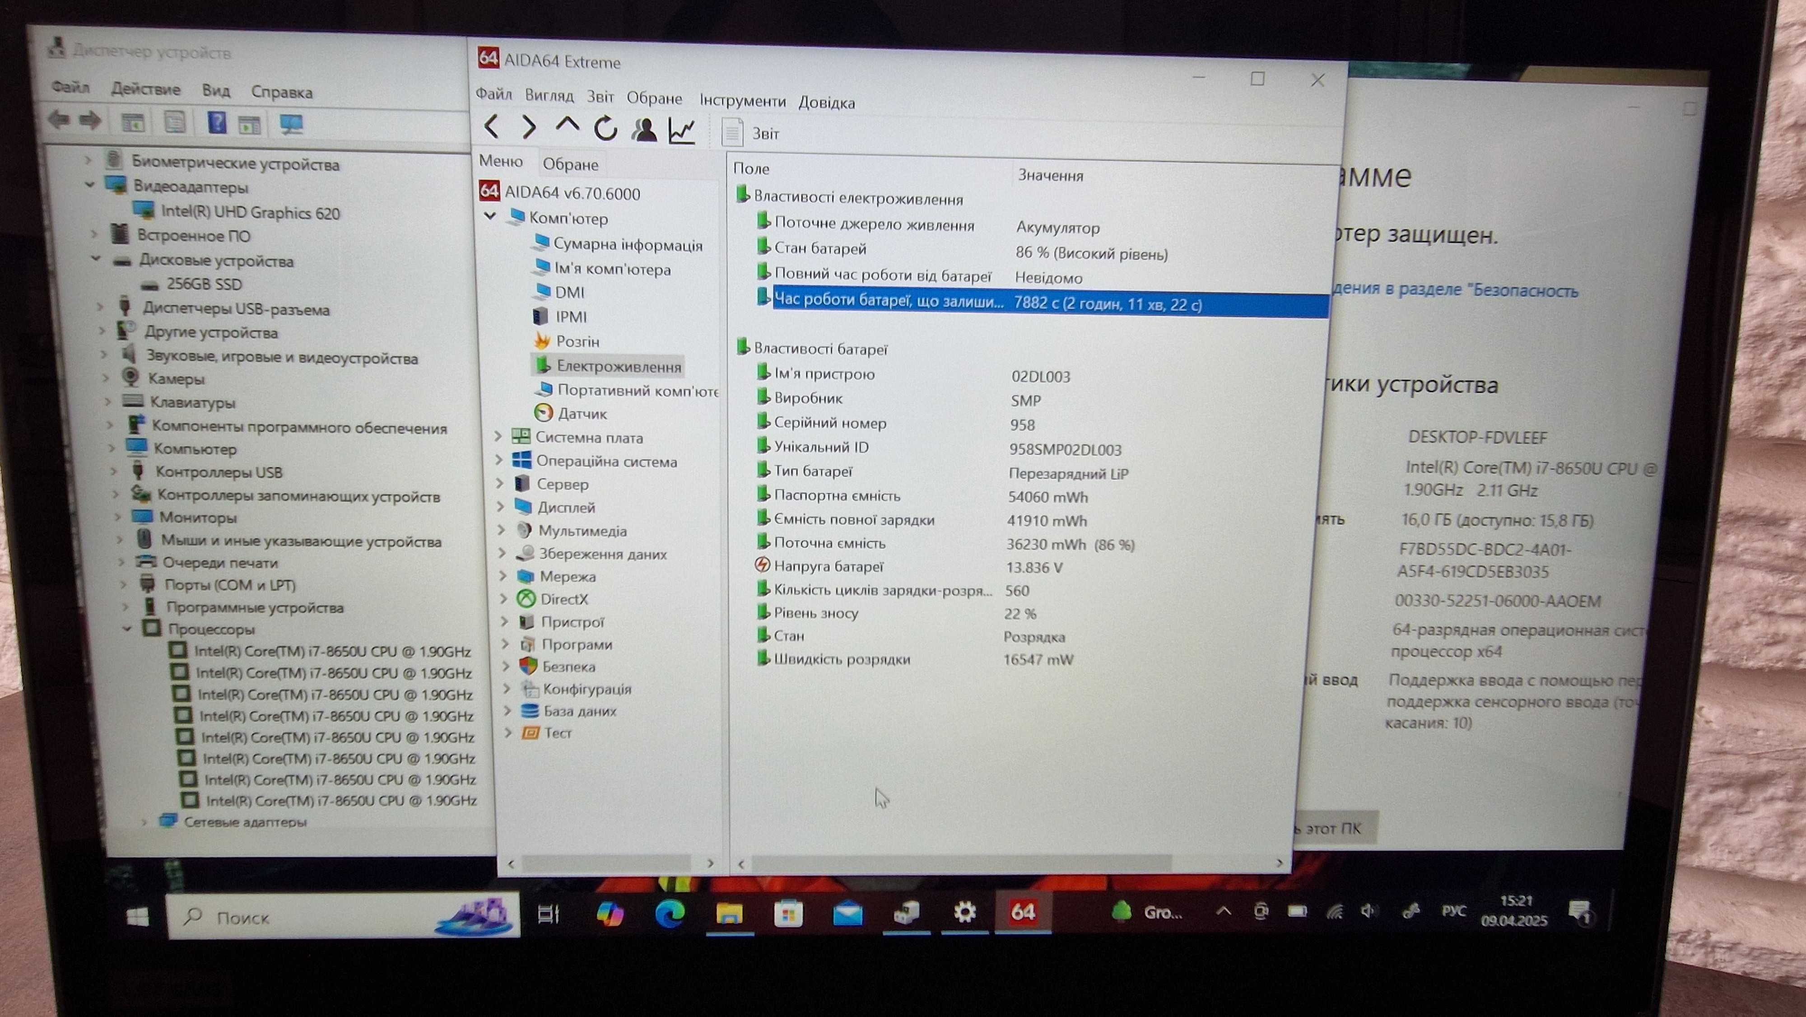This screenshot has height=1017, width=1806.
Task: Open Справка menu in Device Manager
Action: pos(282,92)
